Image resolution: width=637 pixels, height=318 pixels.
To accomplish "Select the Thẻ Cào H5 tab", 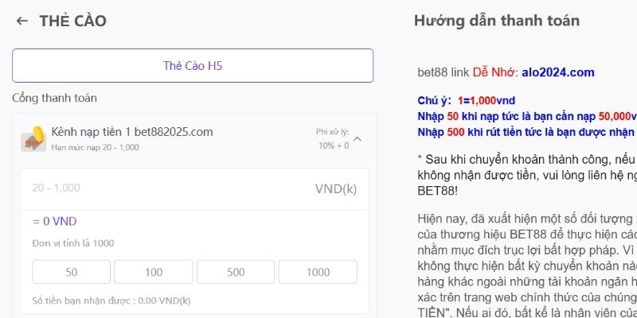I will (193, 66).
